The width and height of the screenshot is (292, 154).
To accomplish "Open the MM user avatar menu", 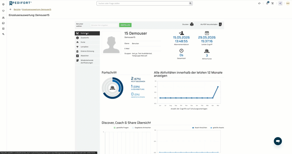I will [x=288, y=3].
